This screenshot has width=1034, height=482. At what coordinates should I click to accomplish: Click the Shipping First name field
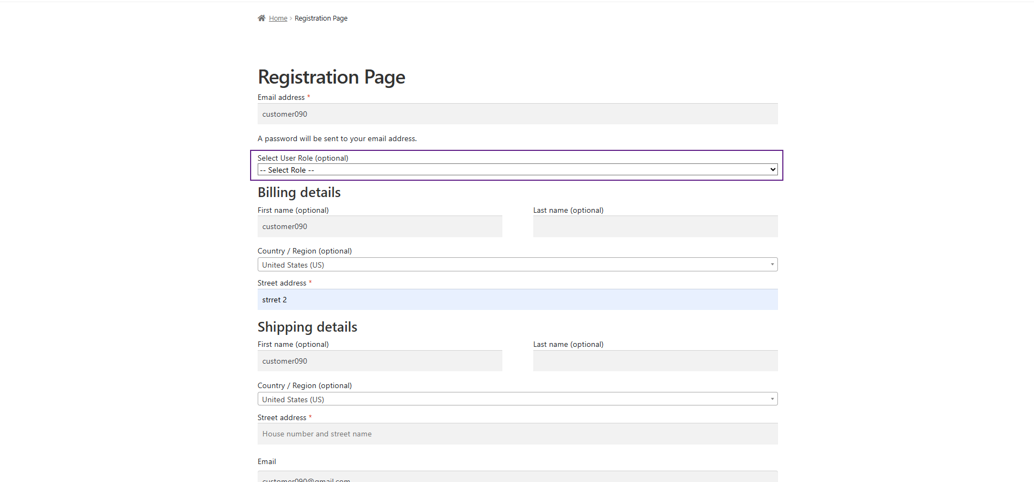tap(380, 361)
